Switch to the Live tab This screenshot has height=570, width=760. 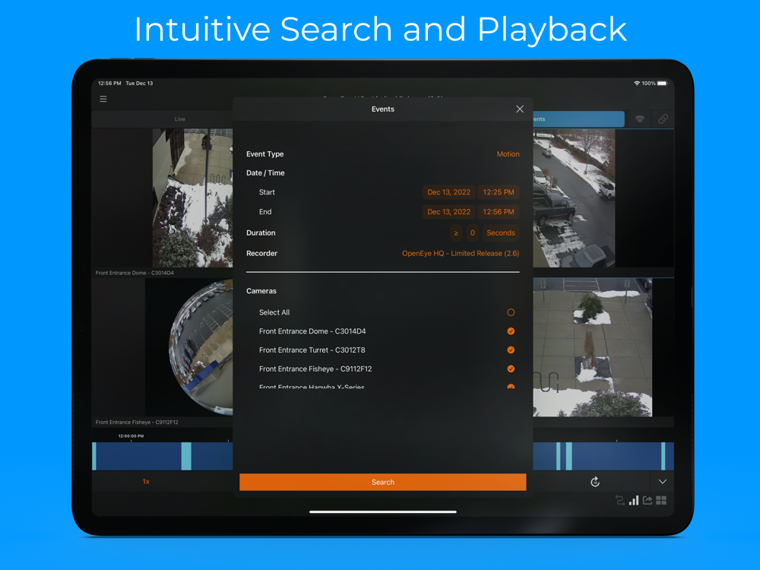point(180,119)
